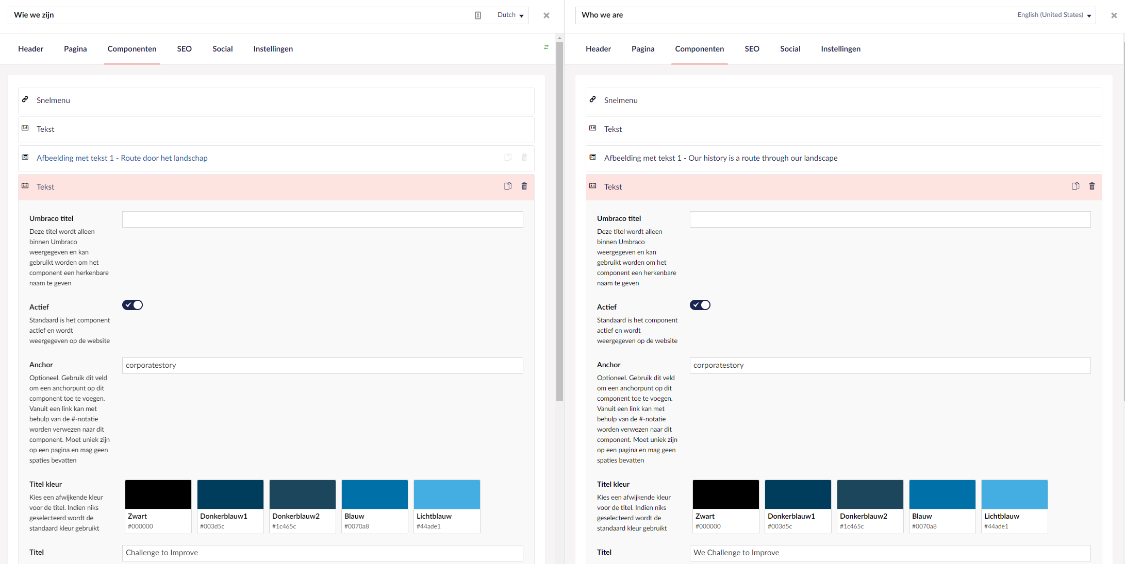Click into the Anchor field in left Tekst component
This screenshot has height=564, width=1125.
(323, 365)
